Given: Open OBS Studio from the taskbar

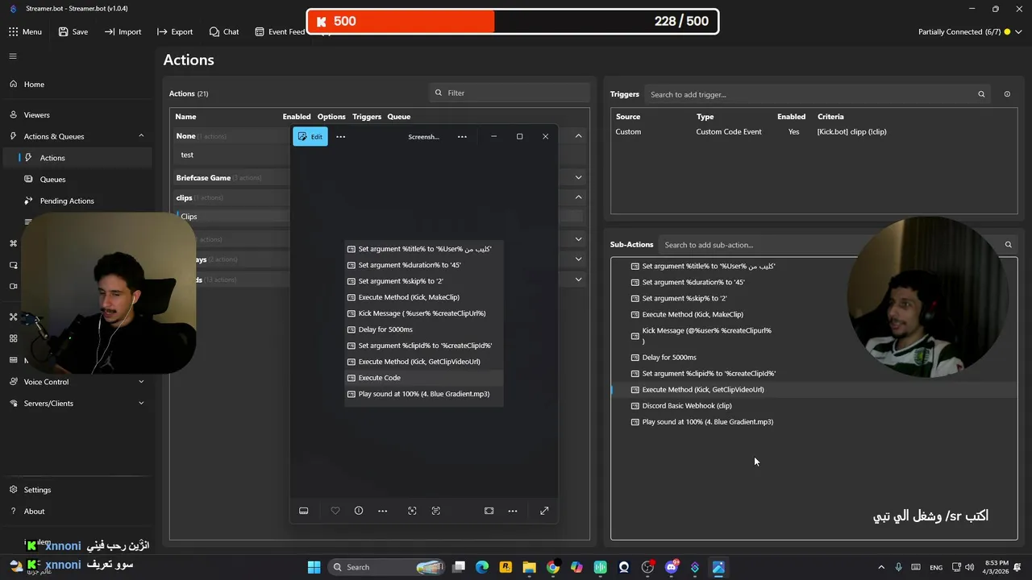Looking at the screenshot, I should [647, 567].
